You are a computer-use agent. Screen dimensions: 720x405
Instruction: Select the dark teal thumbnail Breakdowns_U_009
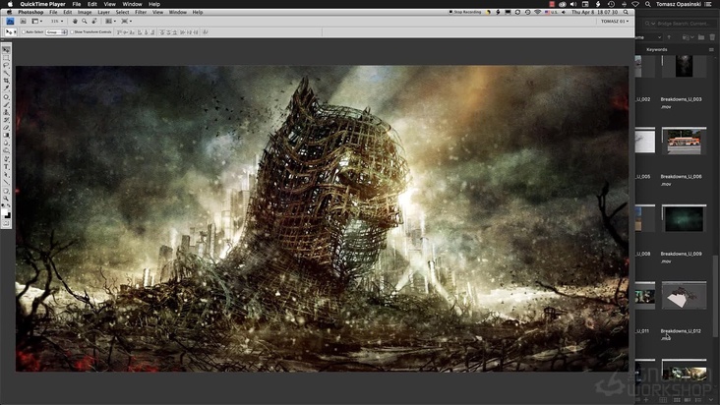685,218
